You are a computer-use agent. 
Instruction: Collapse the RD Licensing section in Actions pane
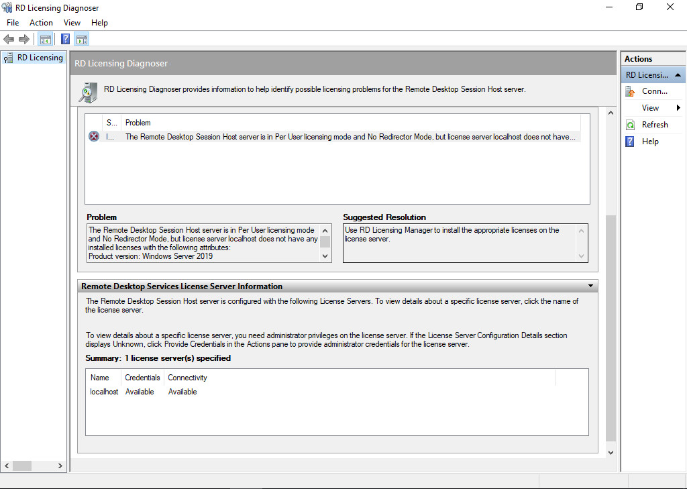tap(678, 75)
